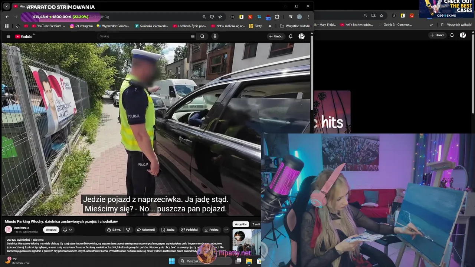475x267 pixels.
Task: Open File Explorer from the taskbar
Action: pos(249,261)
